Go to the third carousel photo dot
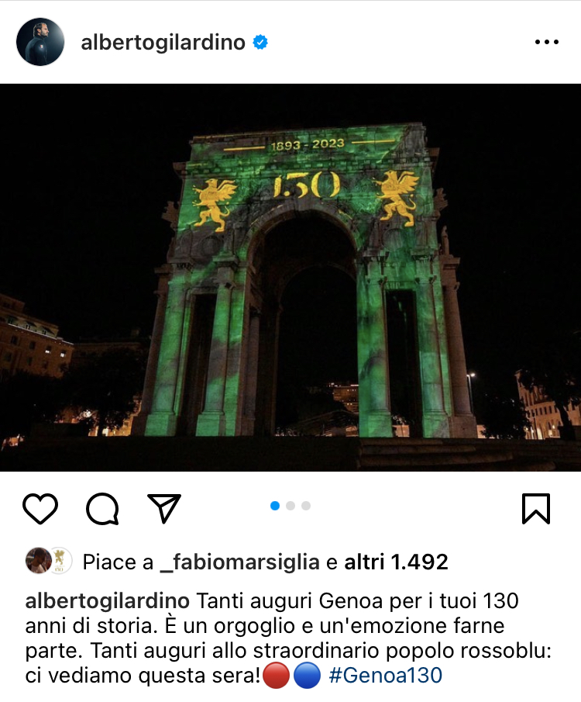Screen dimensions: 581x702 306,506
